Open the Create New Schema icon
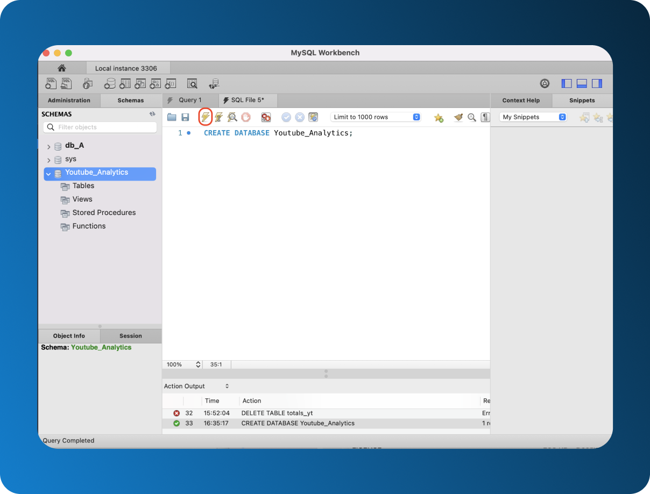Image resolution: width=650 pixels, height=494 pixels. coord(110,83)
